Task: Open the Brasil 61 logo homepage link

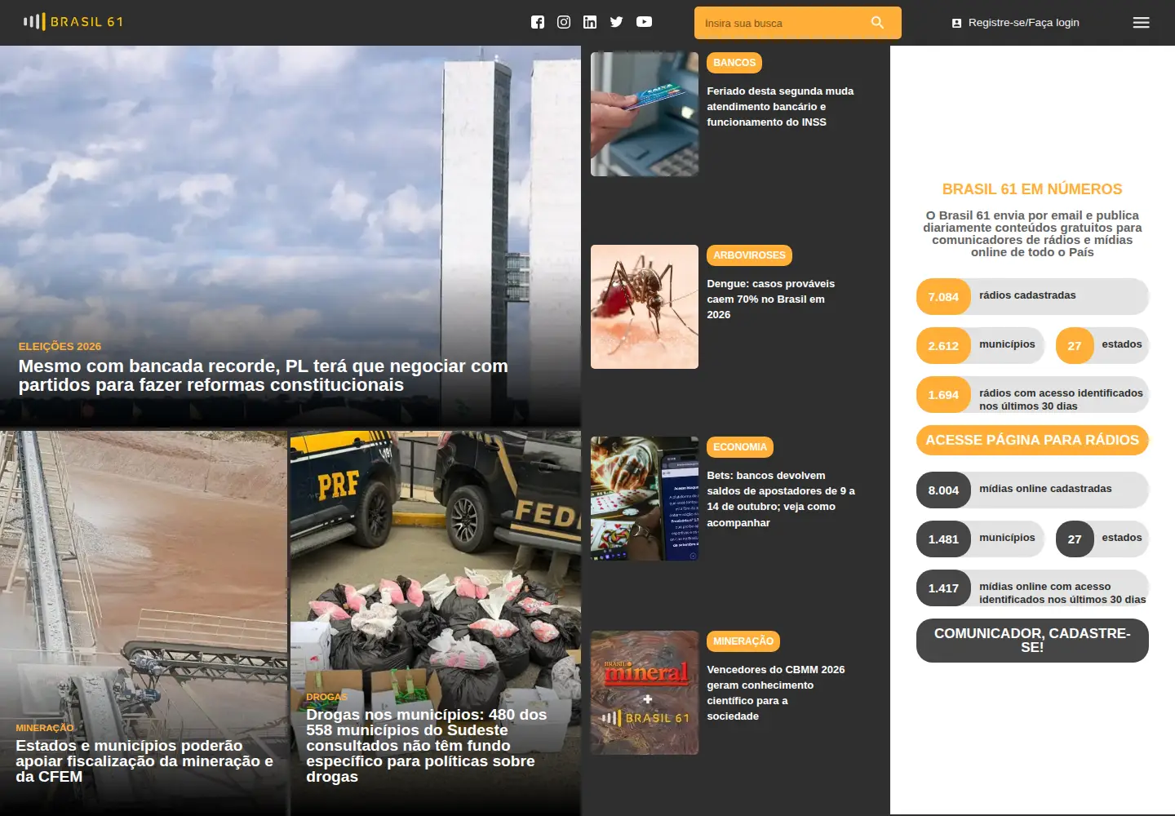Action: [73, 22]
